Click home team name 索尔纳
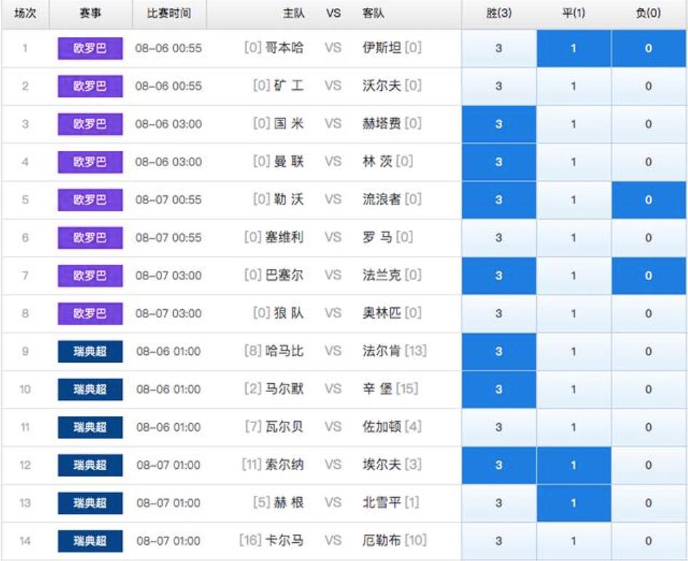Image resolution: width=688 pixels, height=561 pixels. [x=284, y=464]
